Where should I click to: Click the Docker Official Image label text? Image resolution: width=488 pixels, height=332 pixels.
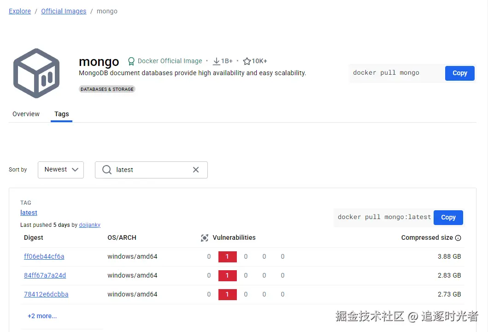pos(170,61)
